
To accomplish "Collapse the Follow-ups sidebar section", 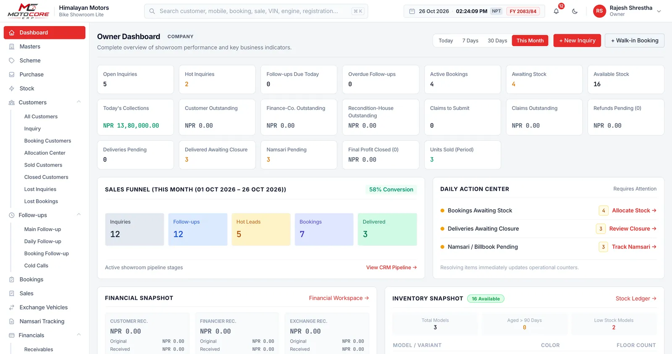I will click(79, 215).
